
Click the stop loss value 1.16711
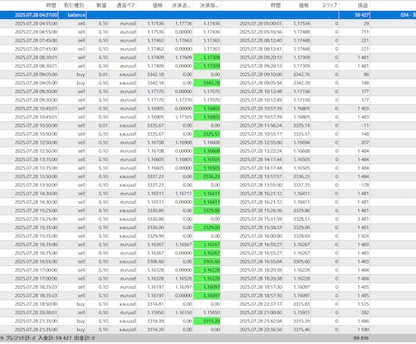pyautogui.click(x=184, y=194)
